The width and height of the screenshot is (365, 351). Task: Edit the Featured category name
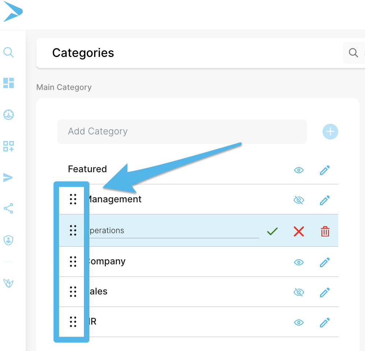[x=325, y=170]
